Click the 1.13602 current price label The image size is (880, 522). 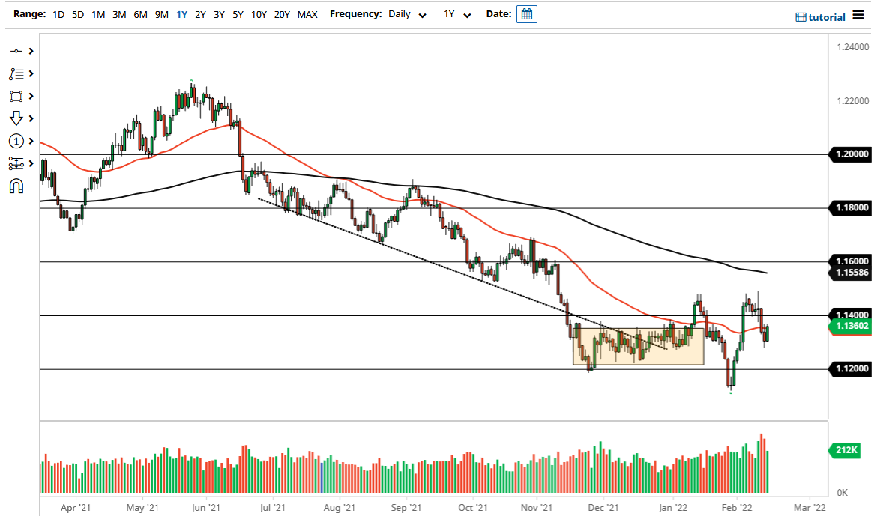click(x=849, y=327)
